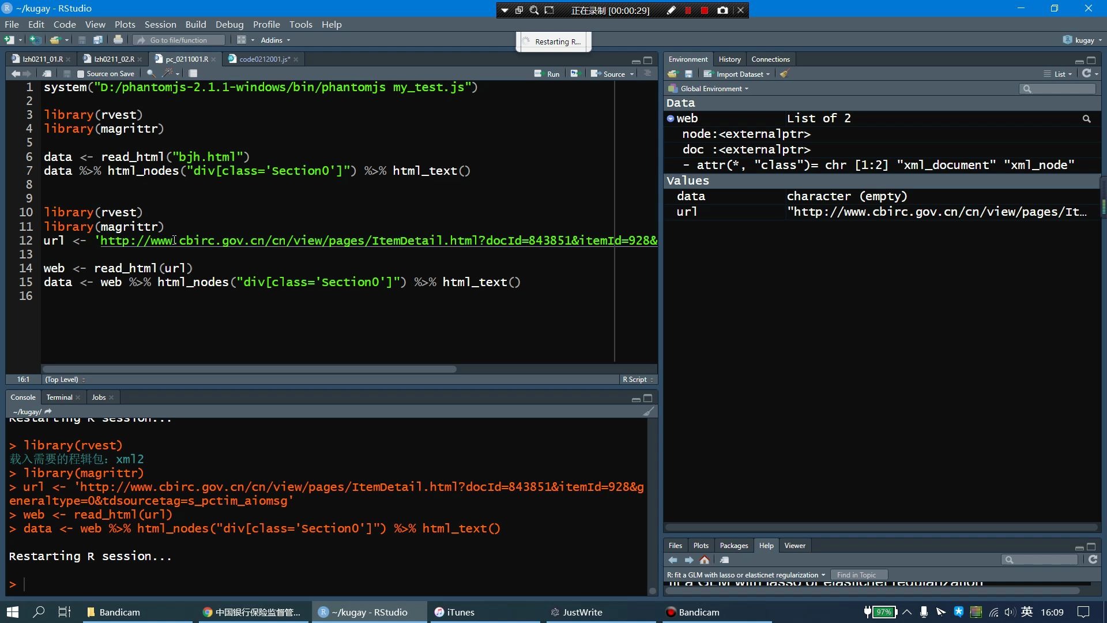The image size is (1107, 623).
Task: Clear console with broom icon
Action: point(649,411)
